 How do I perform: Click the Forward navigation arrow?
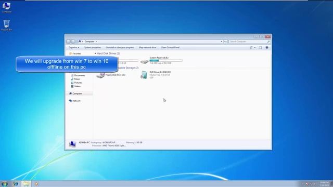(73, 42)
